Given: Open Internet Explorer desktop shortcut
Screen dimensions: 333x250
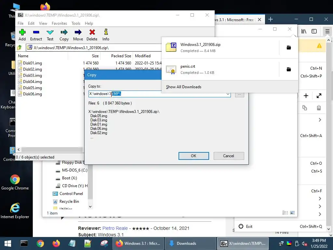Looking at the screenshot, I should click(15, 211).
